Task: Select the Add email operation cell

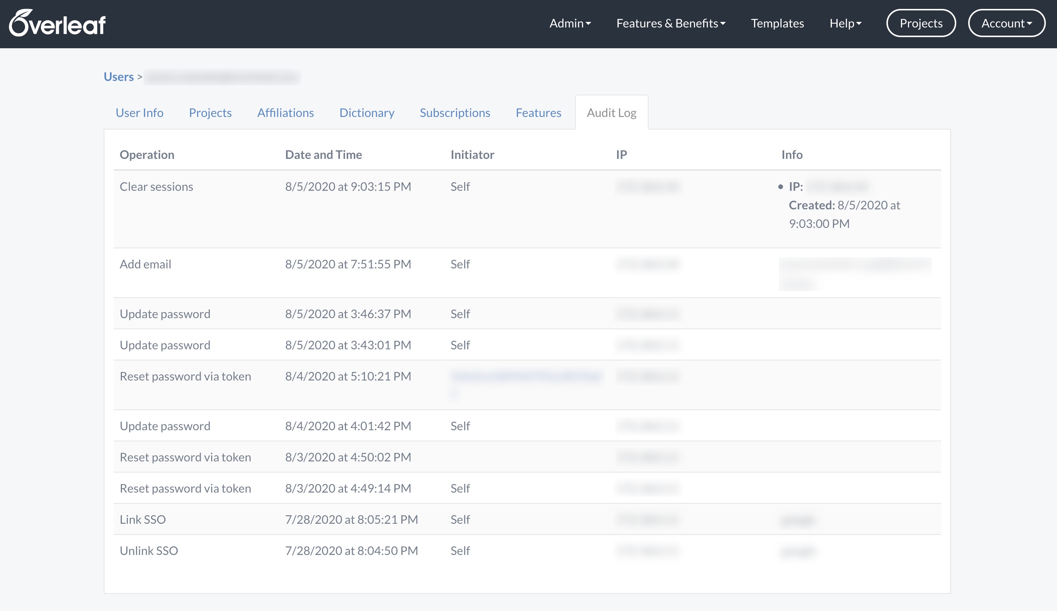Action: 145,264
